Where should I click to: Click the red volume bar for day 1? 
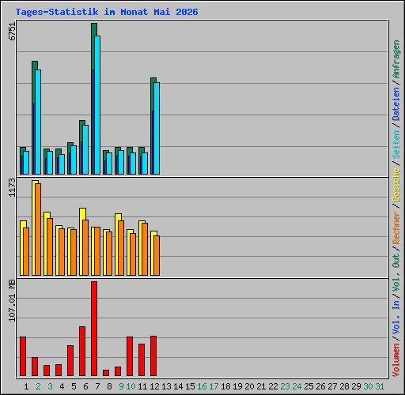point(23,356)
